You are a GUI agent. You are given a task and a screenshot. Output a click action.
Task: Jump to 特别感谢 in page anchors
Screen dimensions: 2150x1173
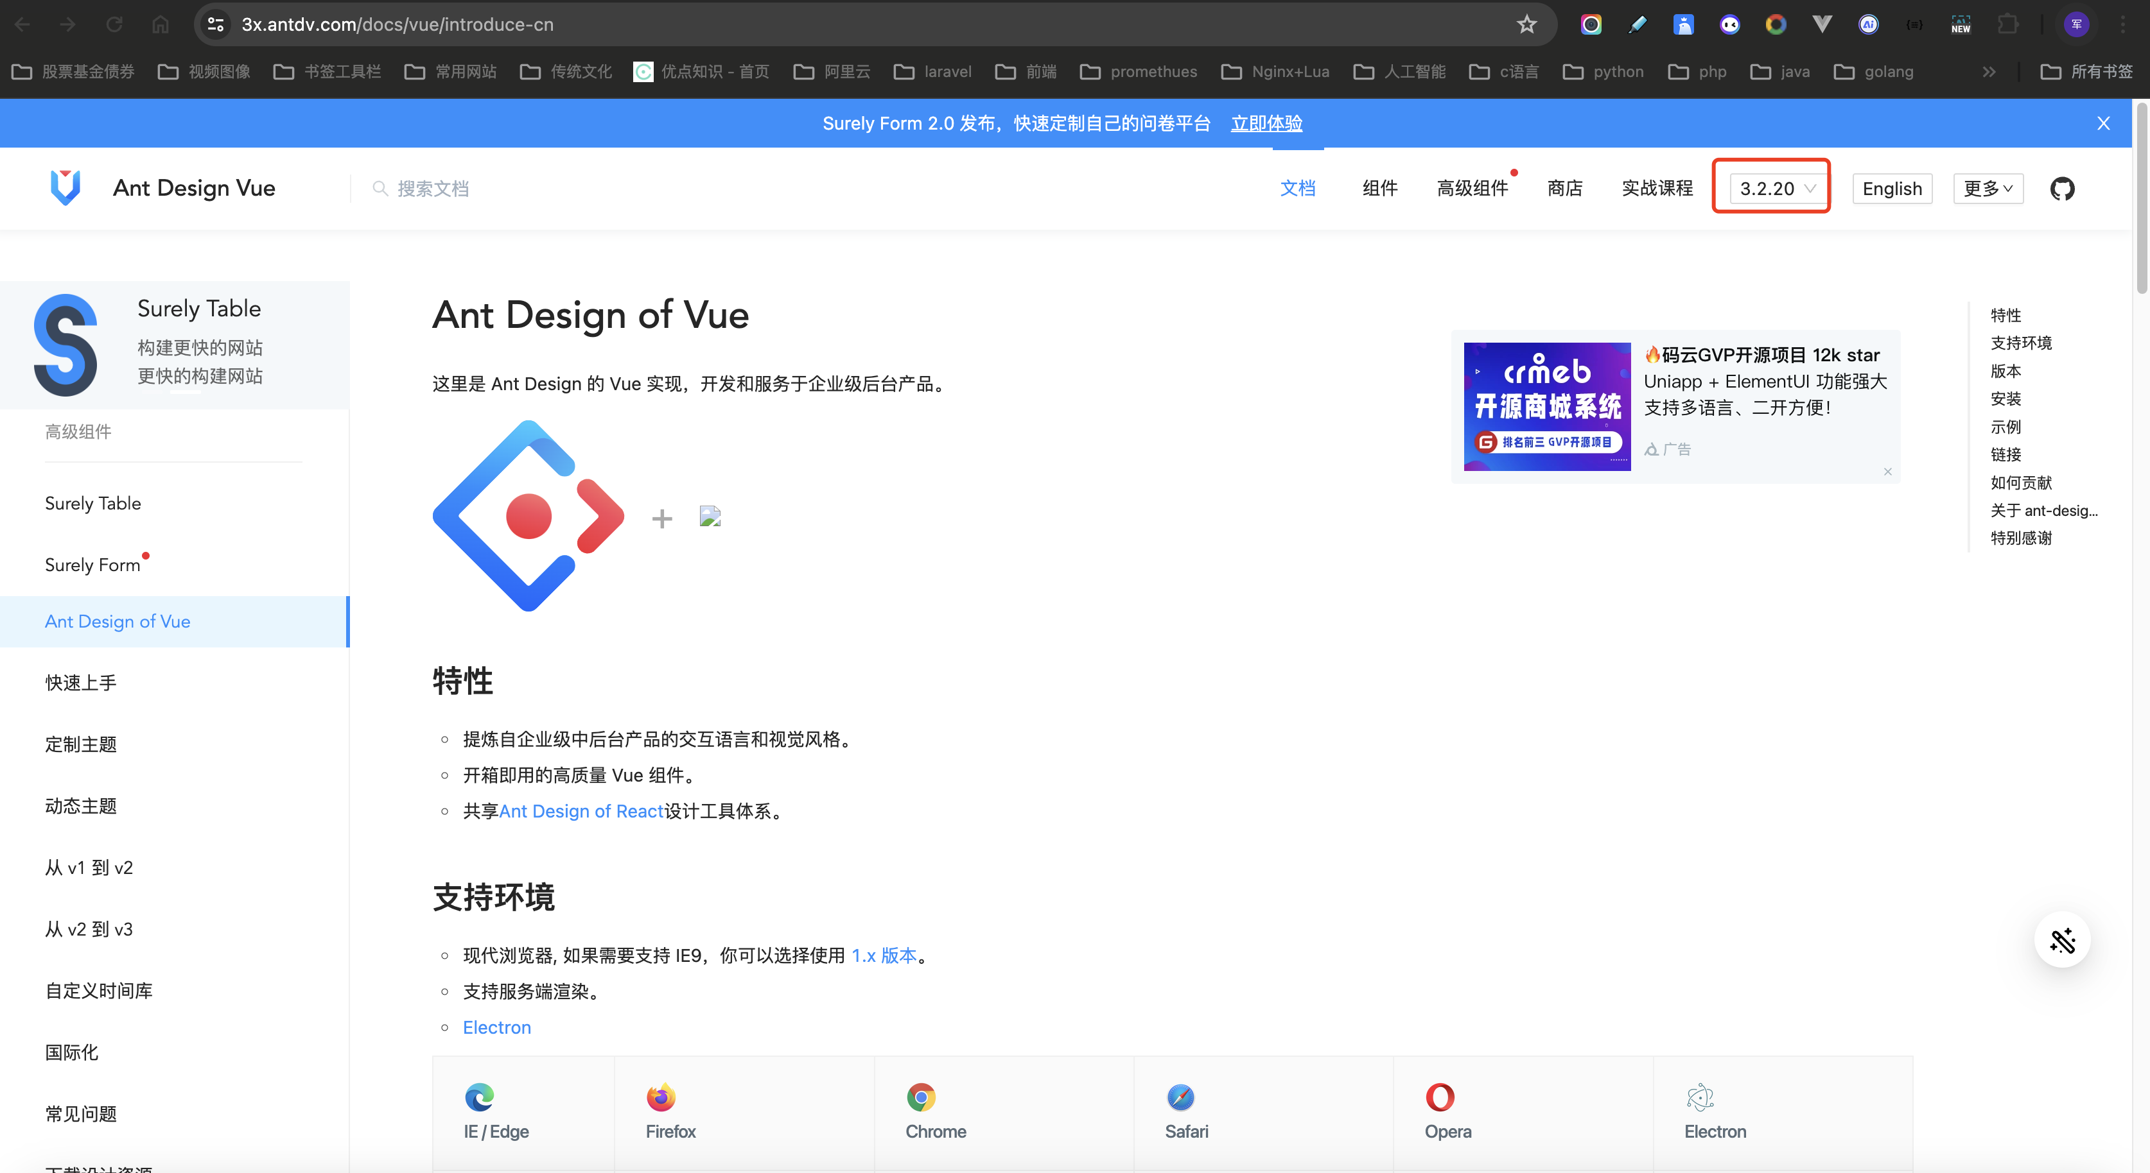[2021, 538]
